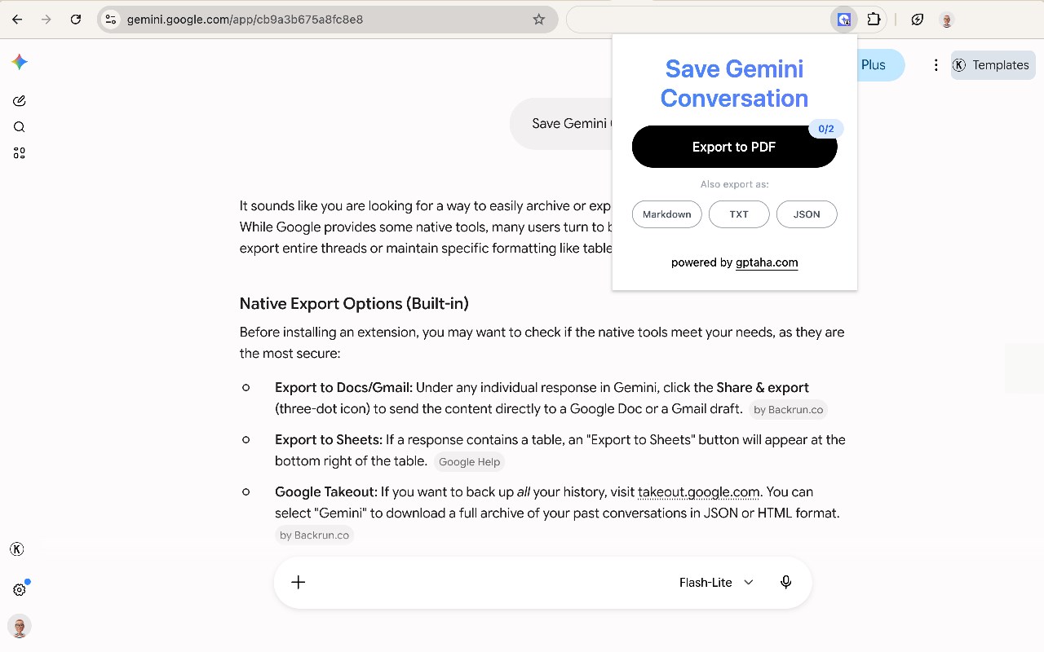Viewport: 1044px width, 652px height.
Task: Visit the gptaha.com link
Action: pyautogui.click(x=767, y=262)
